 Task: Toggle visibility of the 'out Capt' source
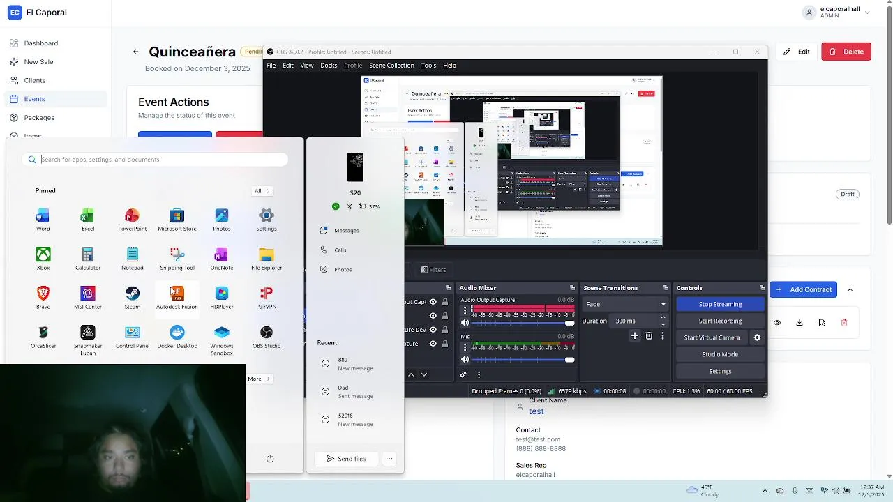[x=433, y=302]
